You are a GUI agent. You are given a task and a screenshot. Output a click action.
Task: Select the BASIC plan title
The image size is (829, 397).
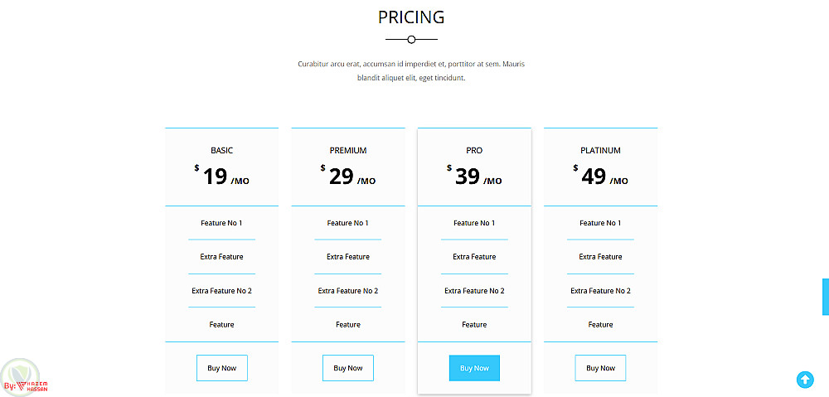tap(221, 151)
